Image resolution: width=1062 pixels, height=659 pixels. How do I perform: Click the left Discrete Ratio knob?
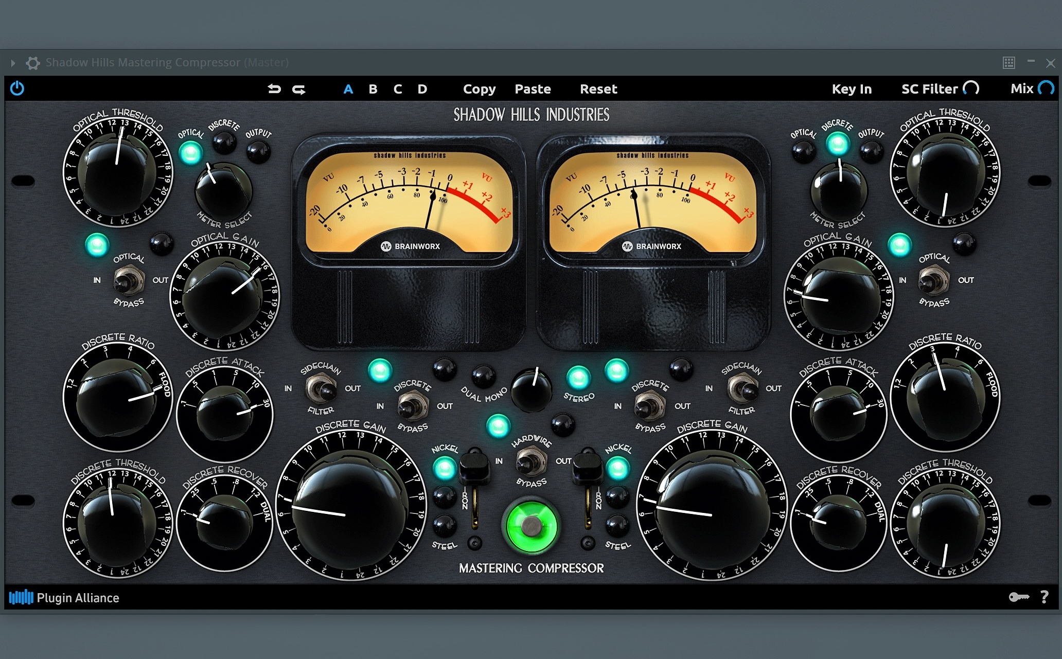coord(117,398)
